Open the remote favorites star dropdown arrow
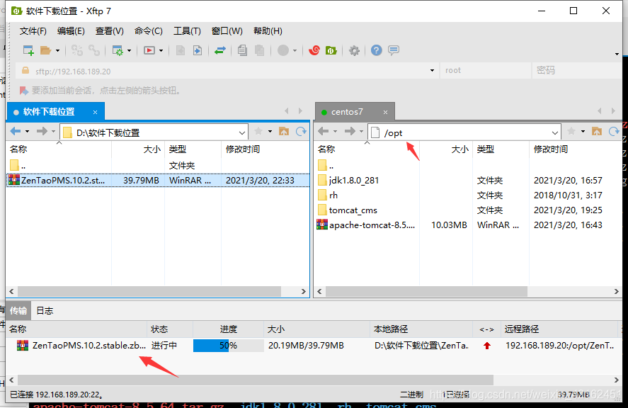628x408 pixels. (x=583, y=132)
